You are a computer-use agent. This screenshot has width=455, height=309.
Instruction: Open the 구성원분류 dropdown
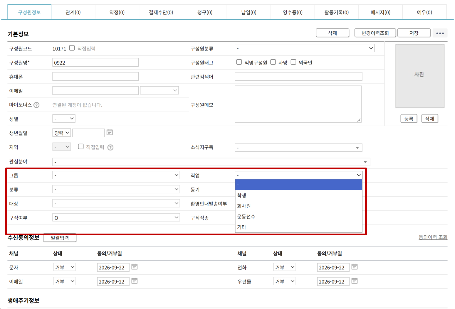pyautogui.click(x=305, y=48)
